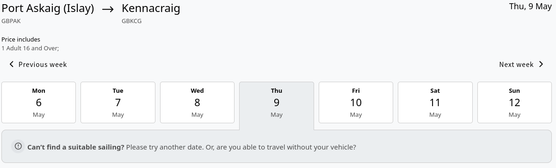Screen dimensions: 556x168
Task: Click the 1 Adult 16 and Over text
Action: 30,48
